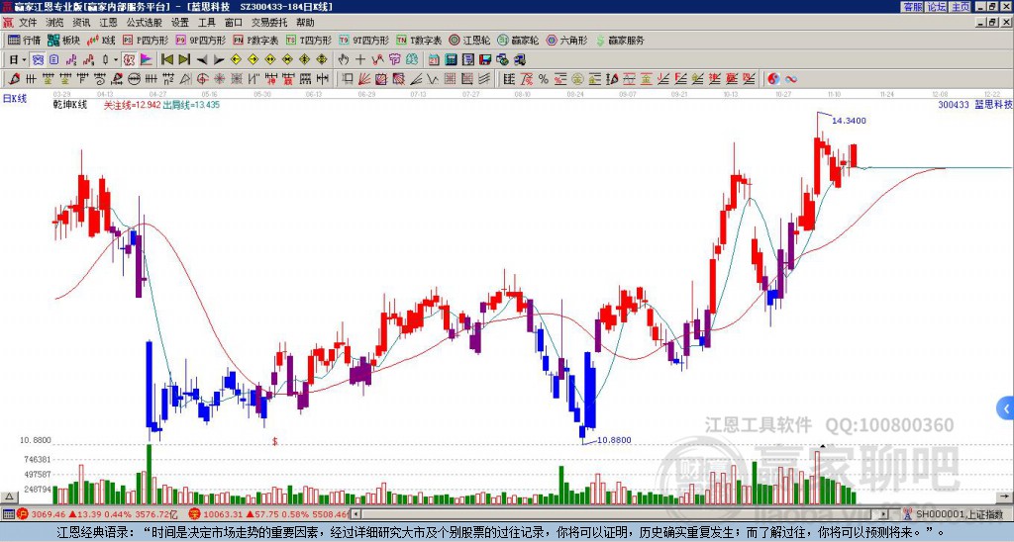Open the T四方形 tool

(x=309, y=40)
